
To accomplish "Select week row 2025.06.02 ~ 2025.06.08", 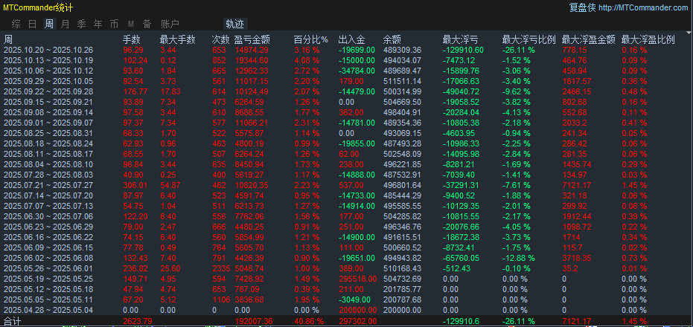I will [x=347, y=258].
